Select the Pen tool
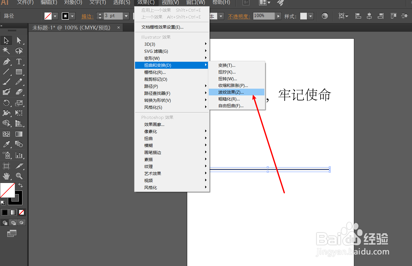The image size is (412, 266). (x=6, y=61)
